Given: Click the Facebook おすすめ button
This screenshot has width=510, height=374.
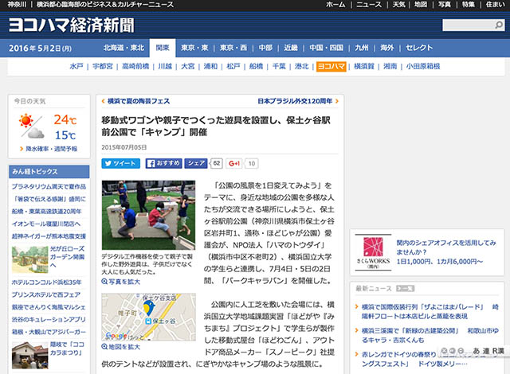Looking at the screenshot, I should (163, 163).
